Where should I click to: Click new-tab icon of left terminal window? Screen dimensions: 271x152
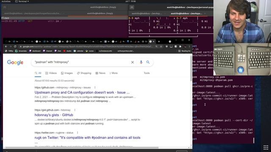pyautogui.click(x=5, y=8)
